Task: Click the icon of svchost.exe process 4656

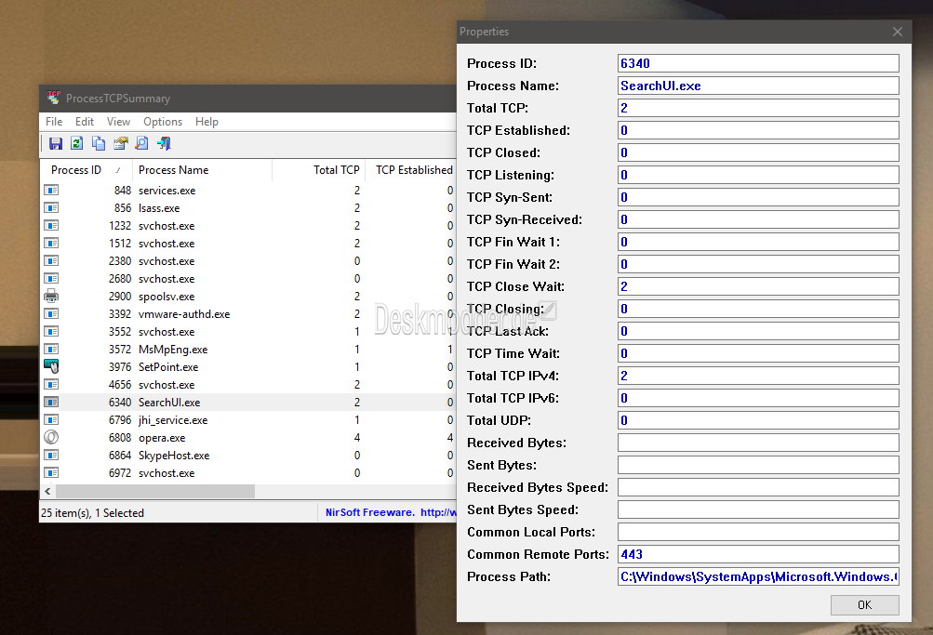Action: point(51,385)
